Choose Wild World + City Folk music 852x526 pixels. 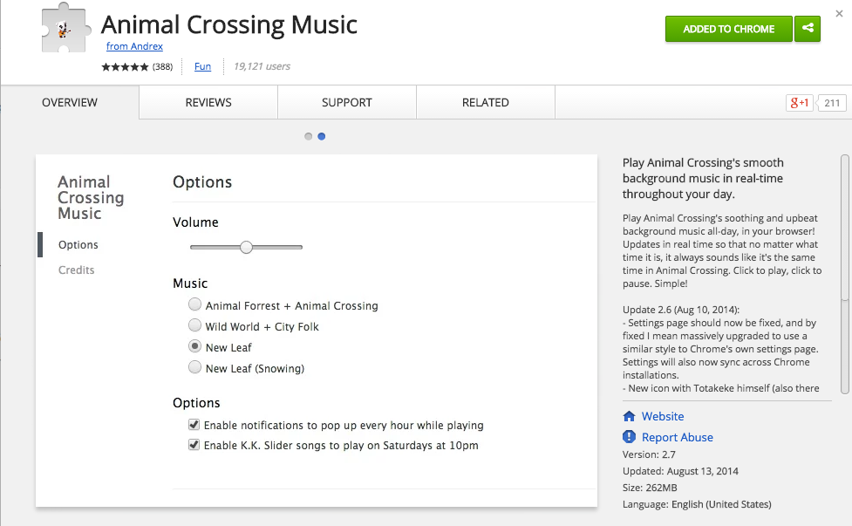tap(194, 326)
